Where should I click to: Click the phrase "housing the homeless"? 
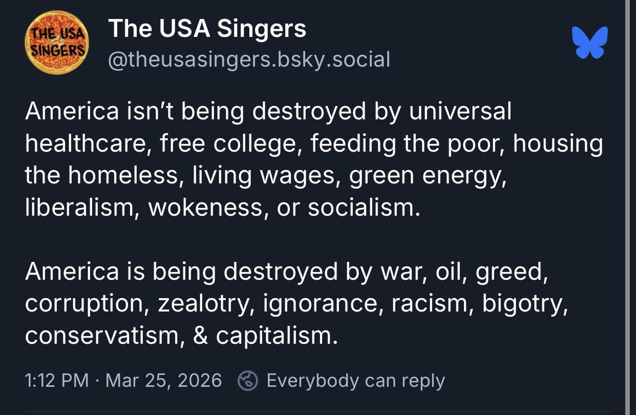[557, 144]
